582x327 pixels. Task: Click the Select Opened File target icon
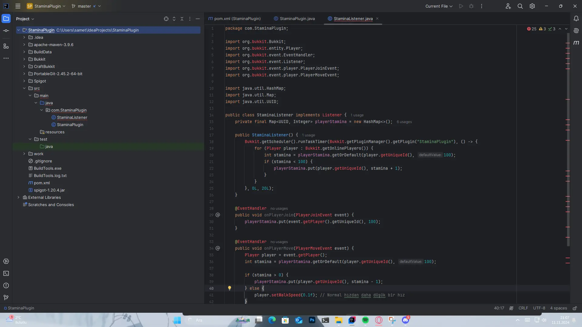click(166, 19)
